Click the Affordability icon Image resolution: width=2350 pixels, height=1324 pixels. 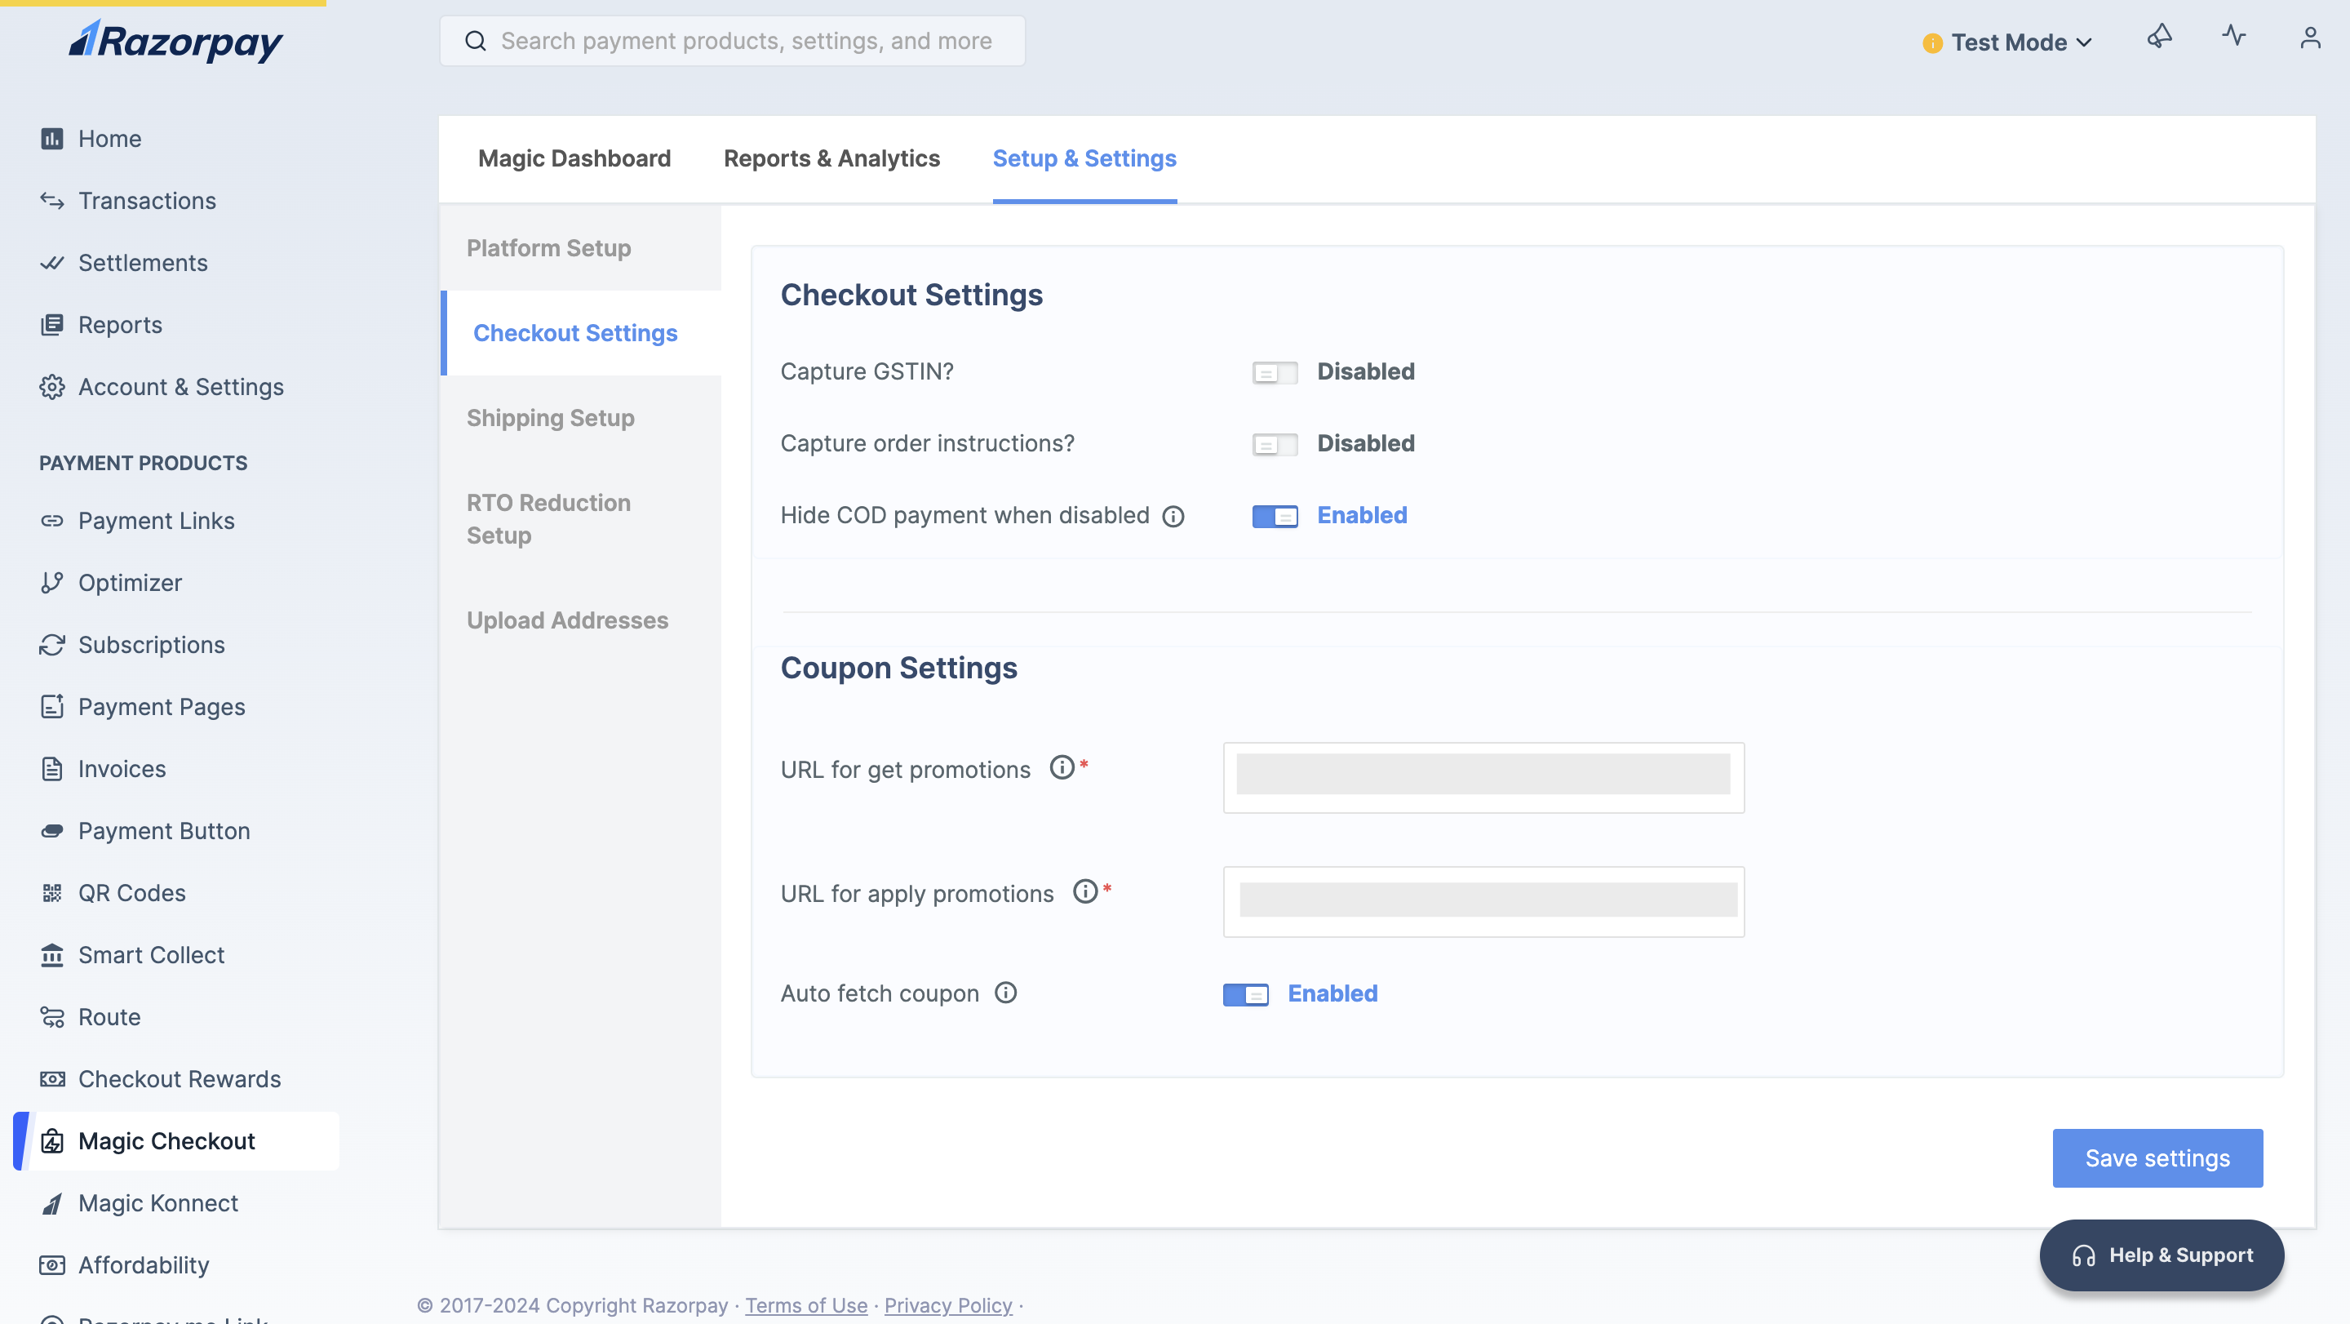(x=52, y=1265)
